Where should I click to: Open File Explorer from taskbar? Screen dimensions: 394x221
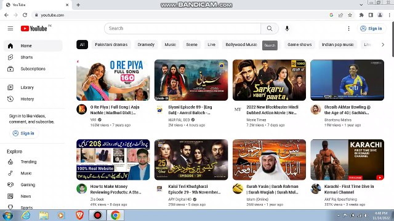[x=44, y=215]
